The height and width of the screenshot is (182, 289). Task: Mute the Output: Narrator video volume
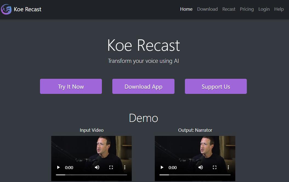point(201,167)
